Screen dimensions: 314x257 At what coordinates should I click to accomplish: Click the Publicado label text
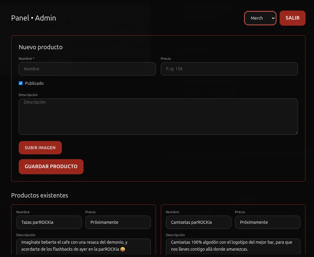click(34, 83)
